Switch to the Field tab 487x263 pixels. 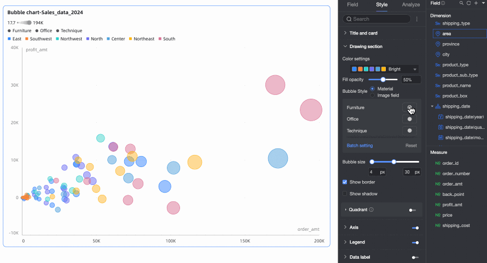352,5
